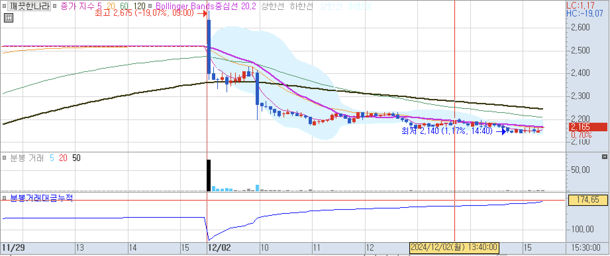Click the 0,70% change value

point(581,135)
